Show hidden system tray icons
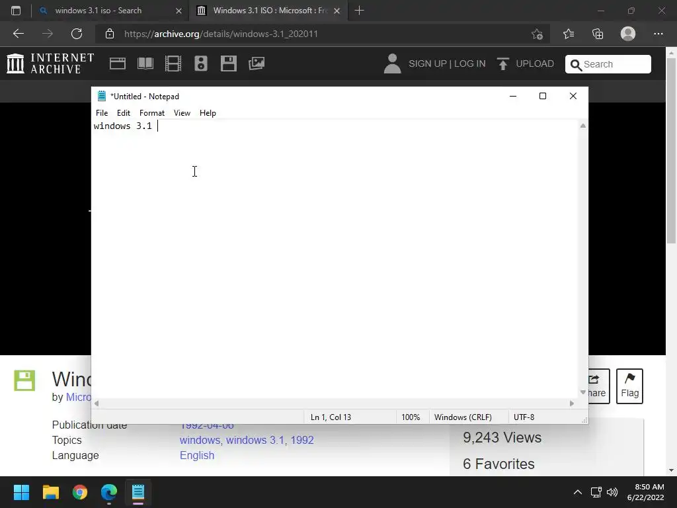This screenshot has width=677, height=508. click(578, 492)
